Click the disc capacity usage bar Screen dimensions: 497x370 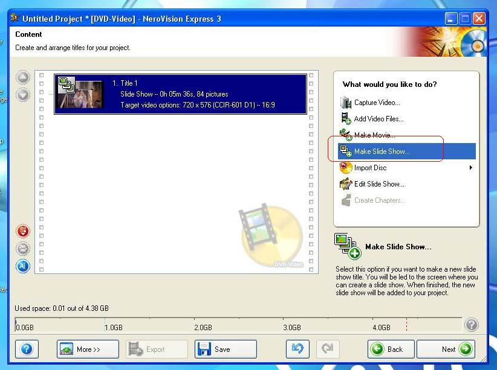[x=238, y=324]
